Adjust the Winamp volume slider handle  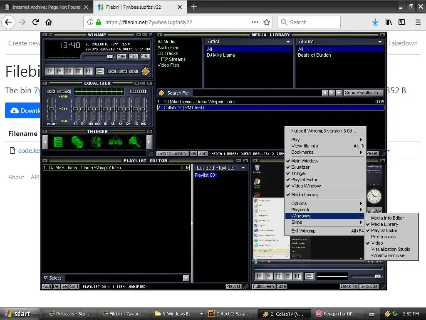[x=110, y=57]
